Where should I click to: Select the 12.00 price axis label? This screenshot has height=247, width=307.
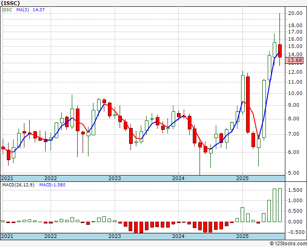(295, 72)
